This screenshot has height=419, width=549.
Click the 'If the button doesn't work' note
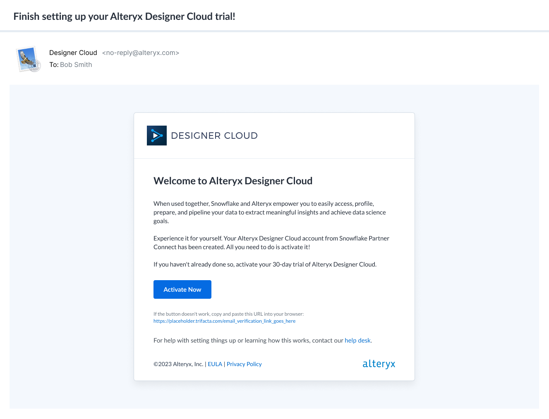pyautogui.click(x=228, y=314)
